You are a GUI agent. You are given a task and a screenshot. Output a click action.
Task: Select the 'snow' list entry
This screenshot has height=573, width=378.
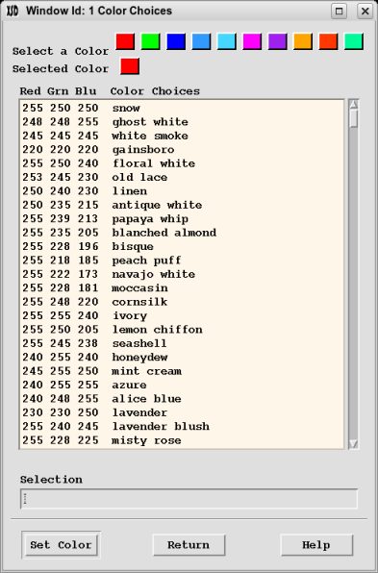click(182, 109)
